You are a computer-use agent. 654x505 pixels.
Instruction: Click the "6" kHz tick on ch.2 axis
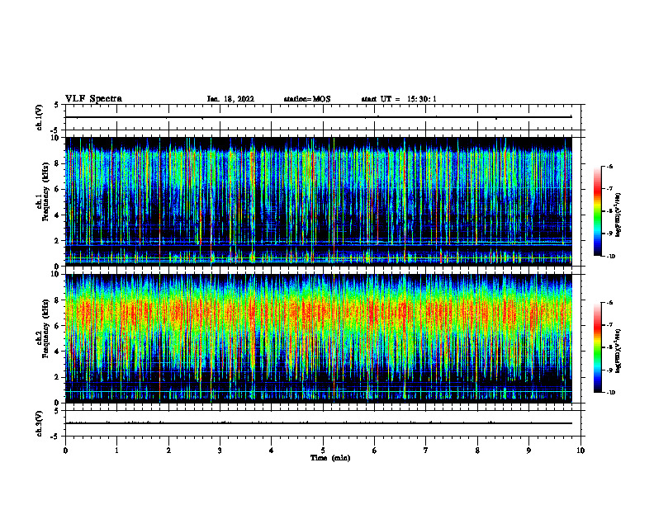[x=58, y=326]
